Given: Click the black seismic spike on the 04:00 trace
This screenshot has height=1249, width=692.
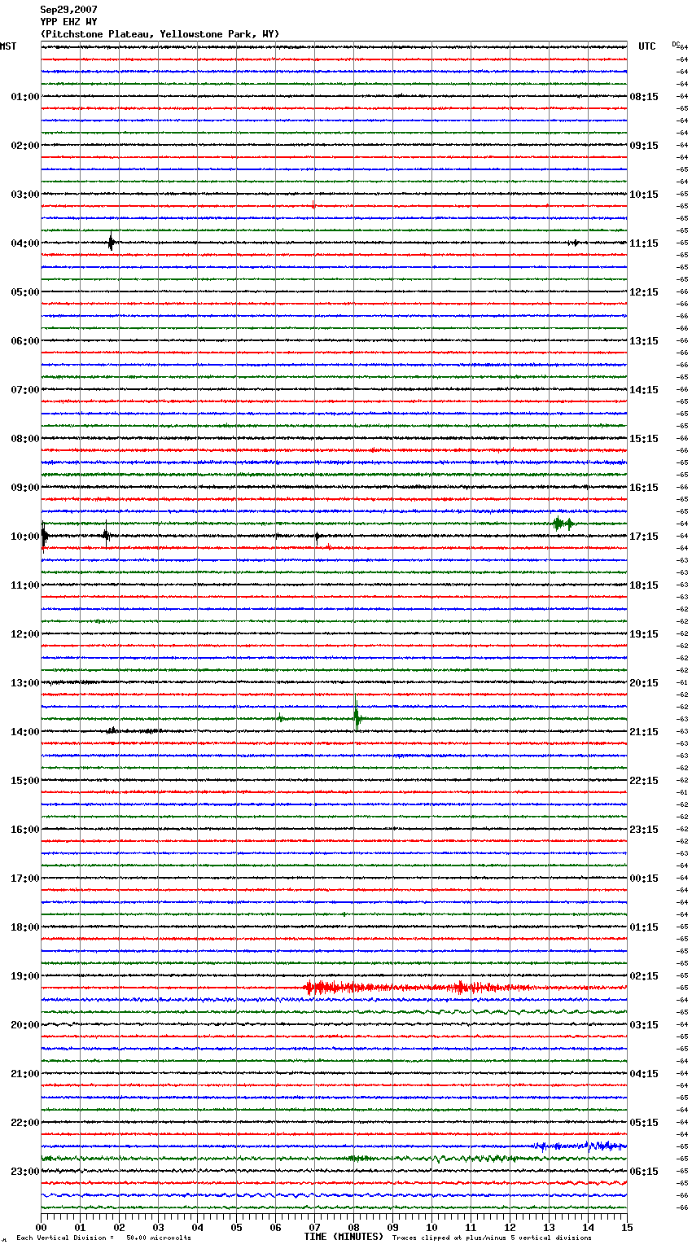Looking at the screenshot, I should pyautogui.click(x=112, y=242).
